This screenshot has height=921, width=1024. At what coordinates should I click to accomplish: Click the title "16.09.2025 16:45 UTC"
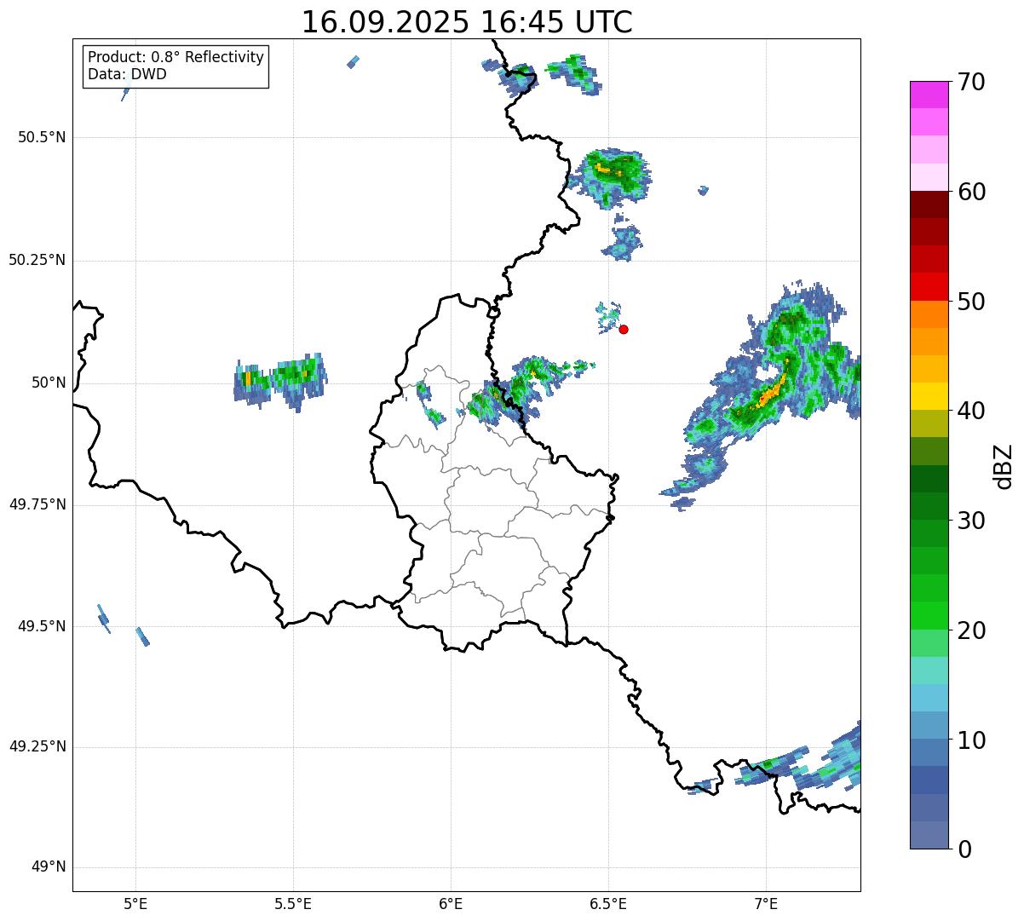[467, 22]
